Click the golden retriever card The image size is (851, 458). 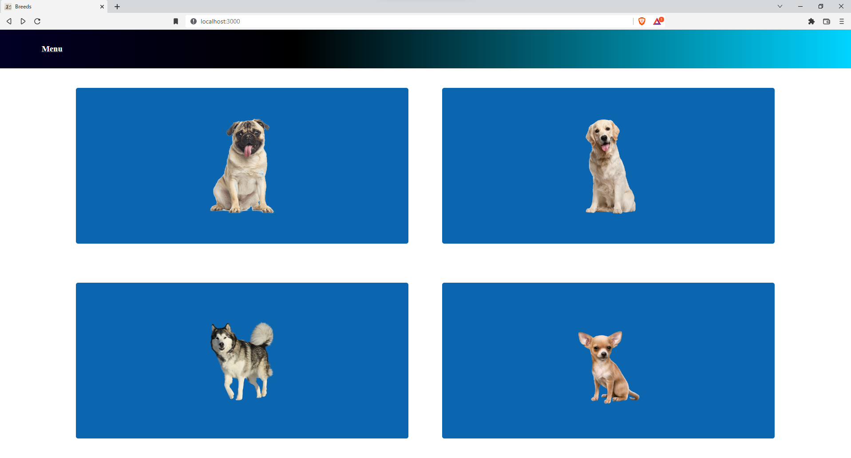tap(608, 165)
